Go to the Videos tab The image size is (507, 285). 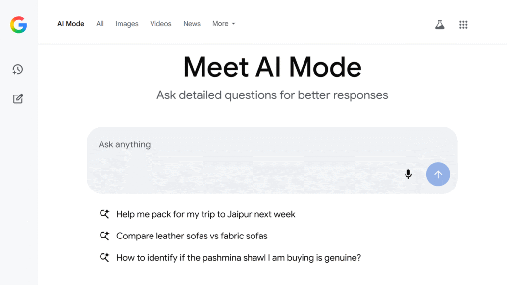click(161, 24)
